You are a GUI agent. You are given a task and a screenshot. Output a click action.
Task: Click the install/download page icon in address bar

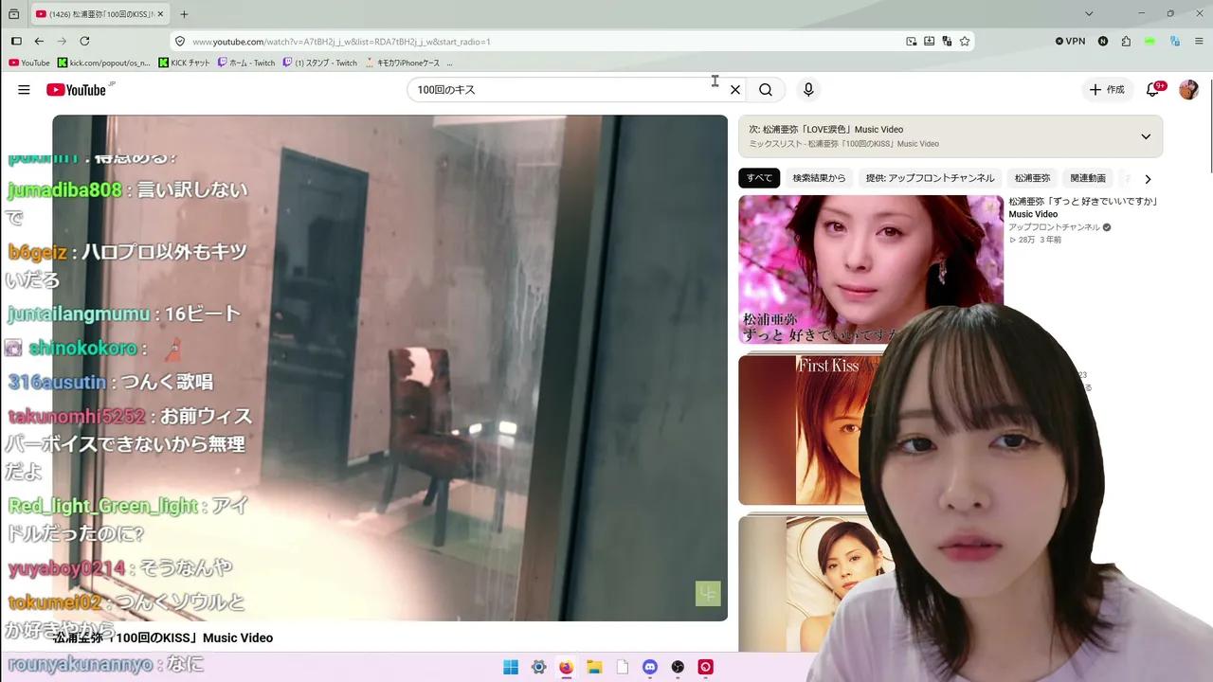929,42
